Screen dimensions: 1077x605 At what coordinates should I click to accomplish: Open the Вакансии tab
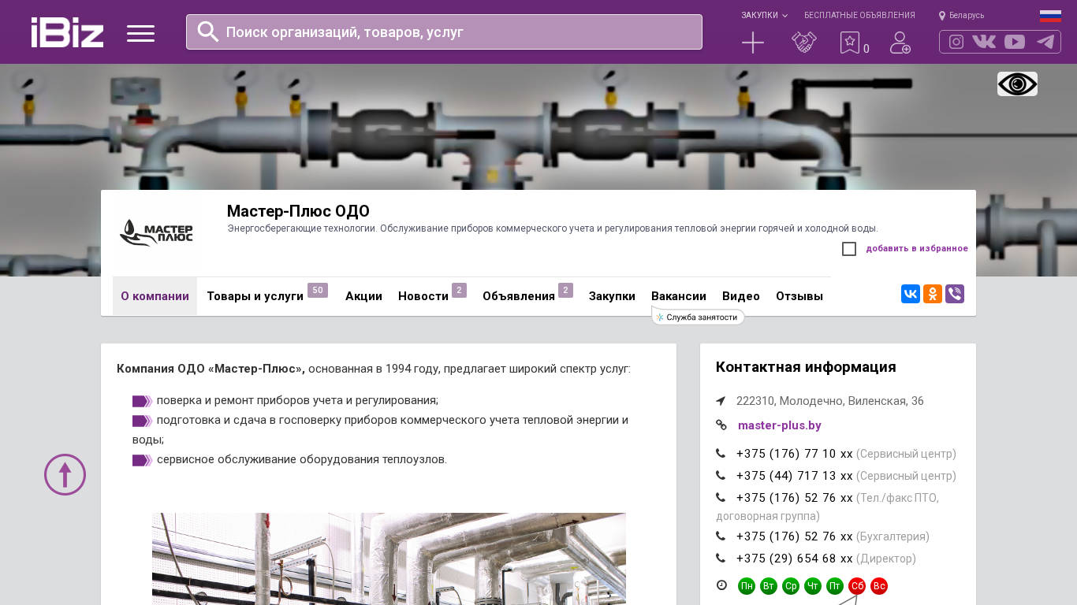[x=679, y=296]
